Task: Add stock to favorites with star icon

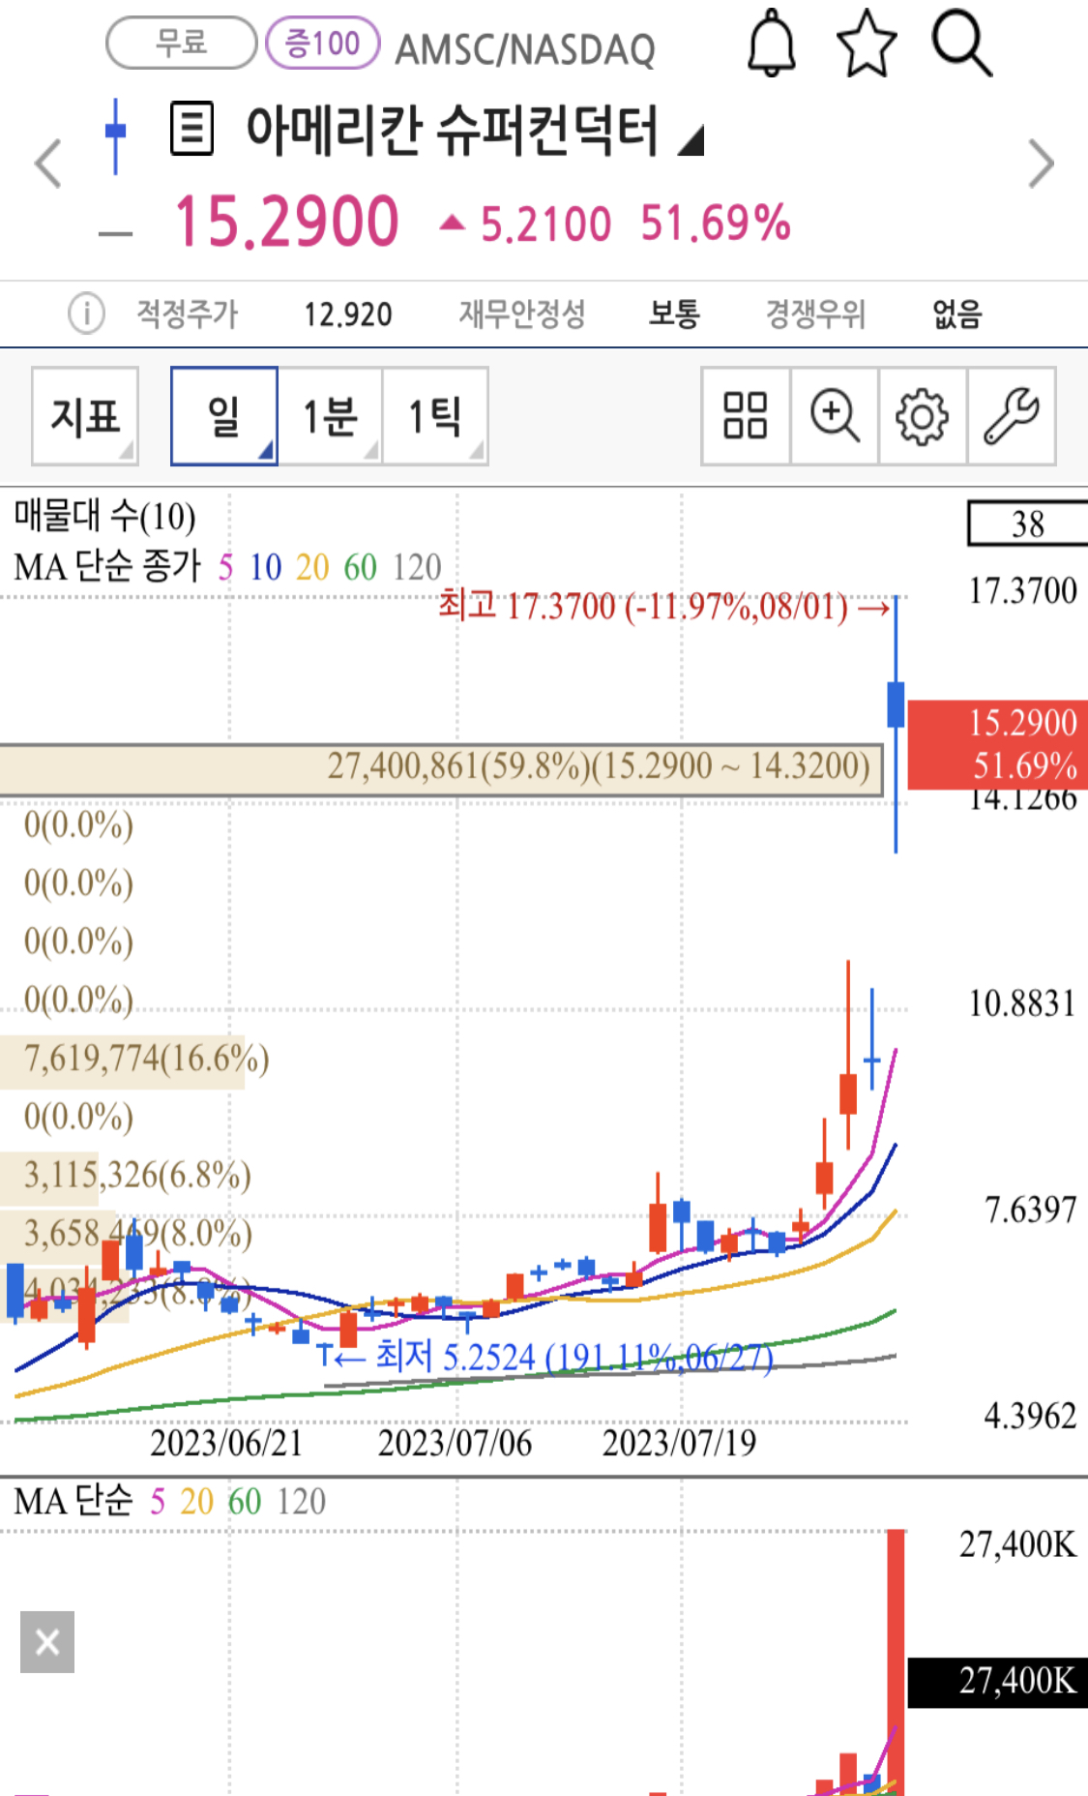Action: coord(867,44)
